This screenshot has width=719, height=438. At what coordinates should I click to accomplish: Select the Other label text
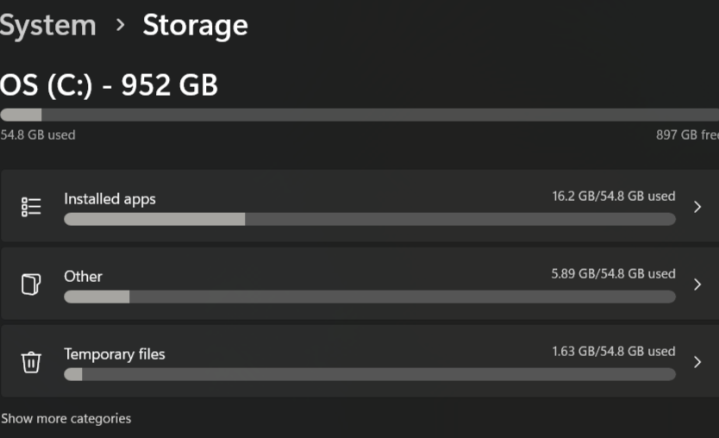(x=83, y=277)
